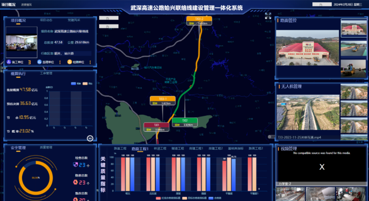Click the 施工单位 purple icon
Viewport: 369px width, 201px height.
coord(8,61)
